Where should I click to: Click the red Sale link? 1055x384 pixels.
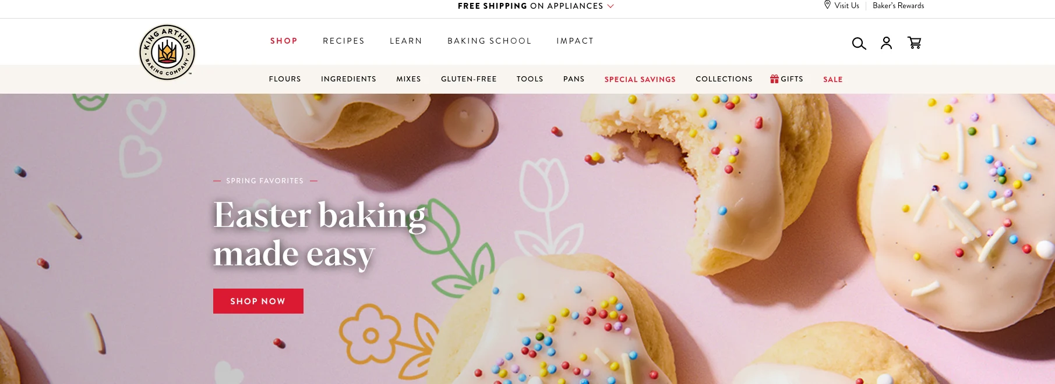click(833, 79)
